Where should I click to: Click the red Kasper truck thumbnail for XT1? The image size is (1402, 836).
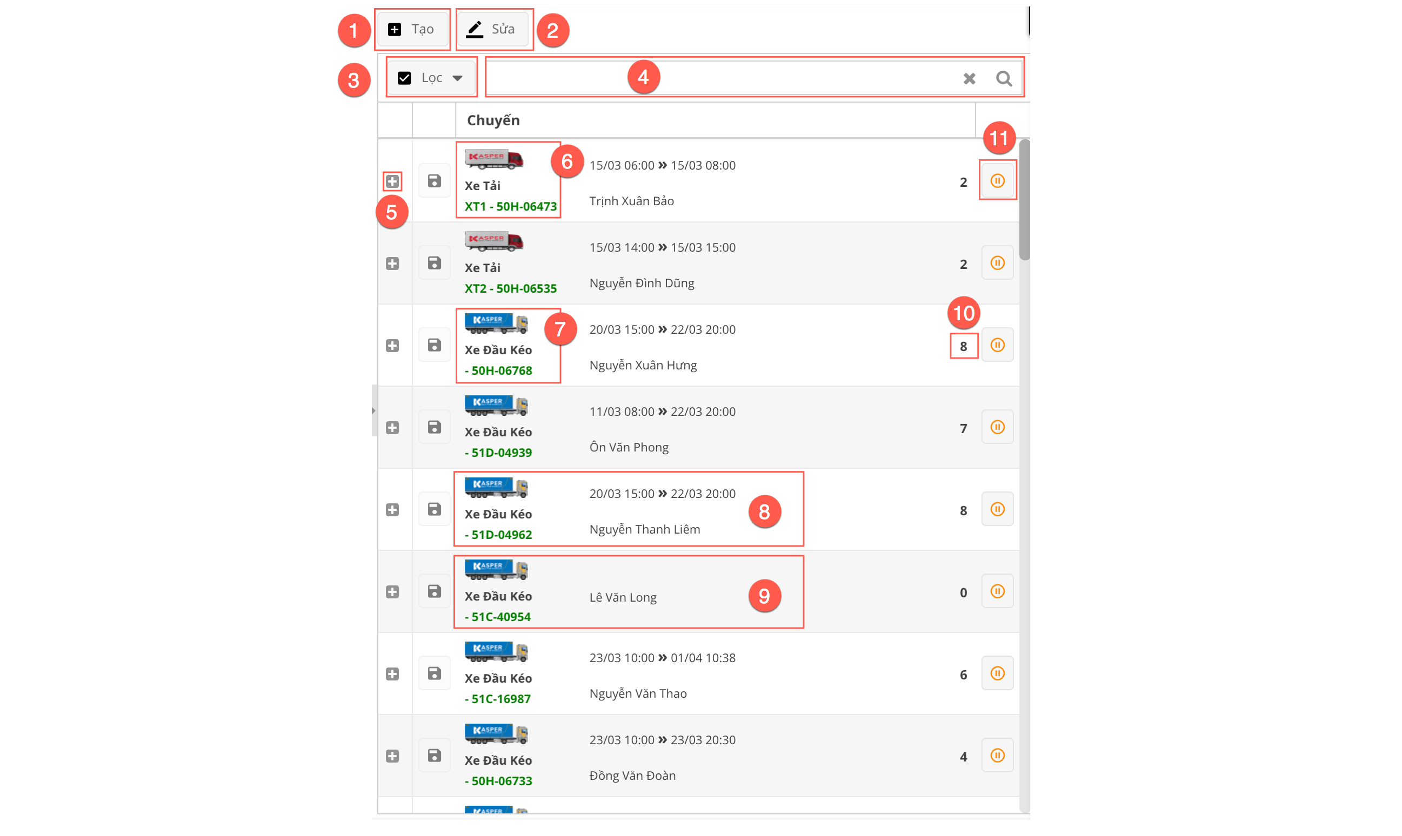tap(494, 159)
